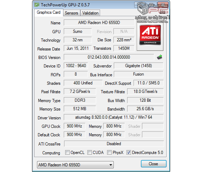This screenshot has width=205, height=172.
Task: Select the Driver Version text field
Action: 114,117
